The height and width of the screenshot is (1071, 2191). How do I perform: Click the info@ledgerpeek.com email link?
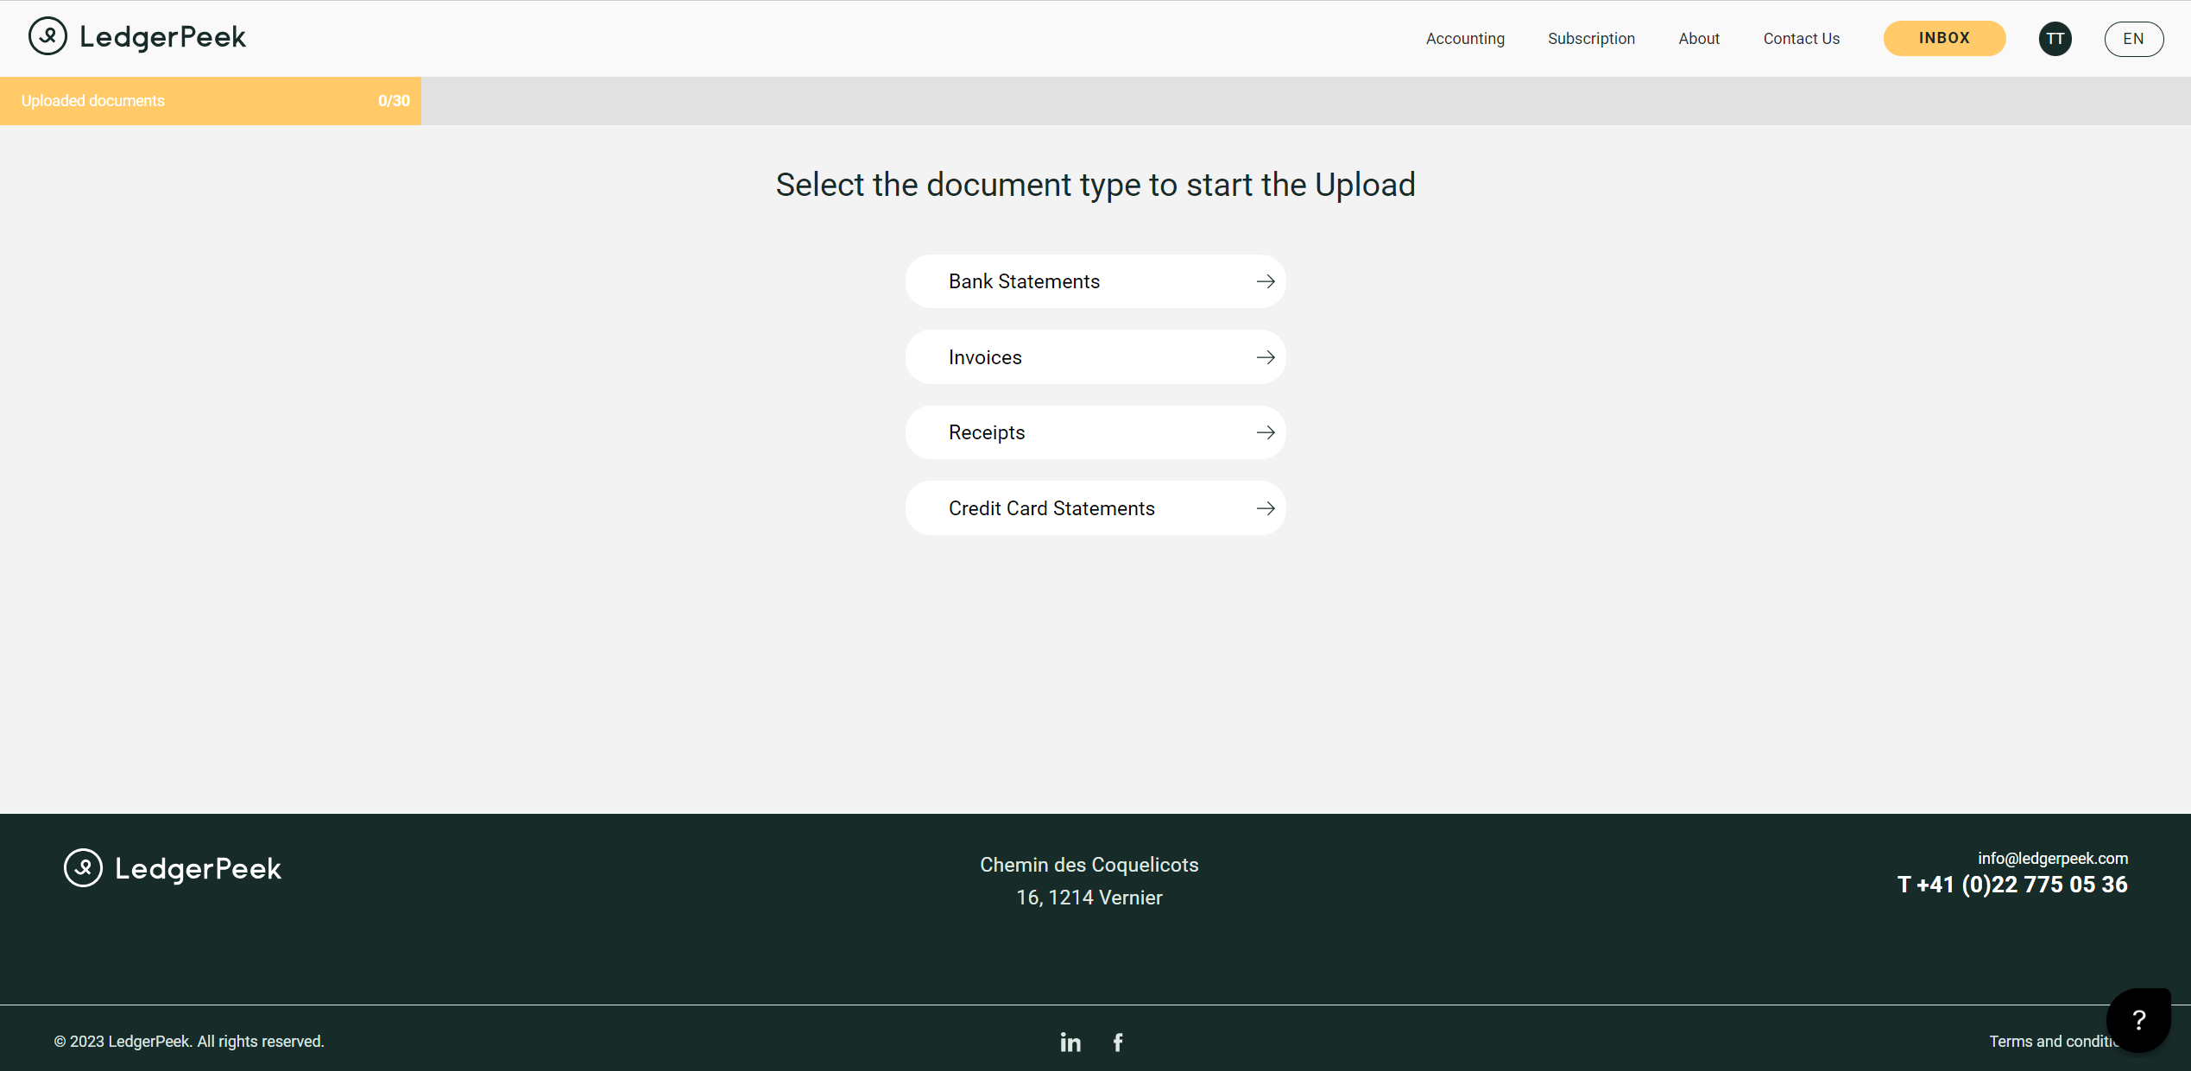click(2052, 859)
